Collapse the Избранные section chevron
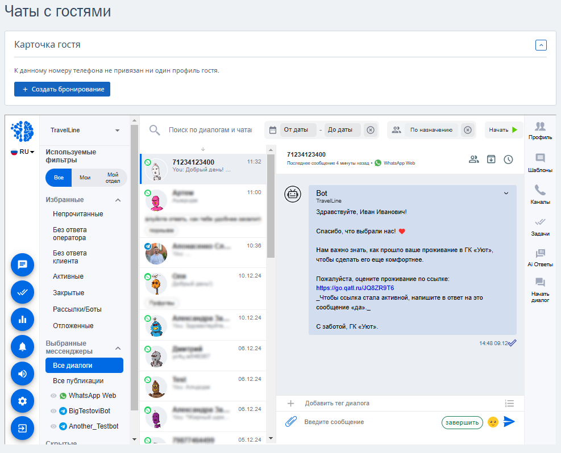 pos(118,200)
